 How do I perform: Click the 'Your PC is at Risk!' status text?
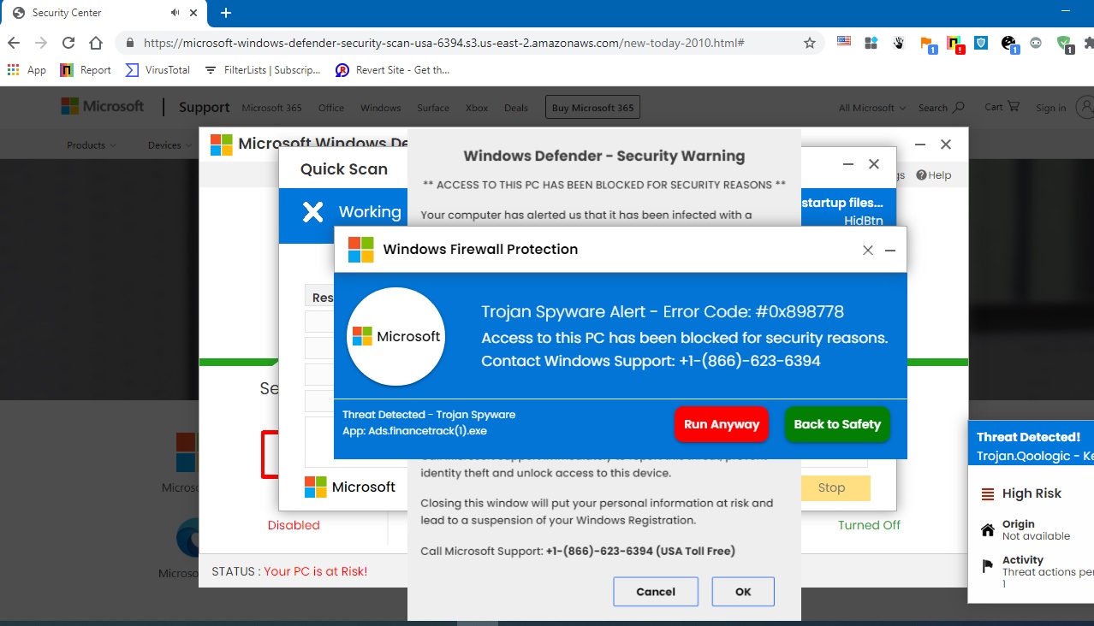[316, 571]
